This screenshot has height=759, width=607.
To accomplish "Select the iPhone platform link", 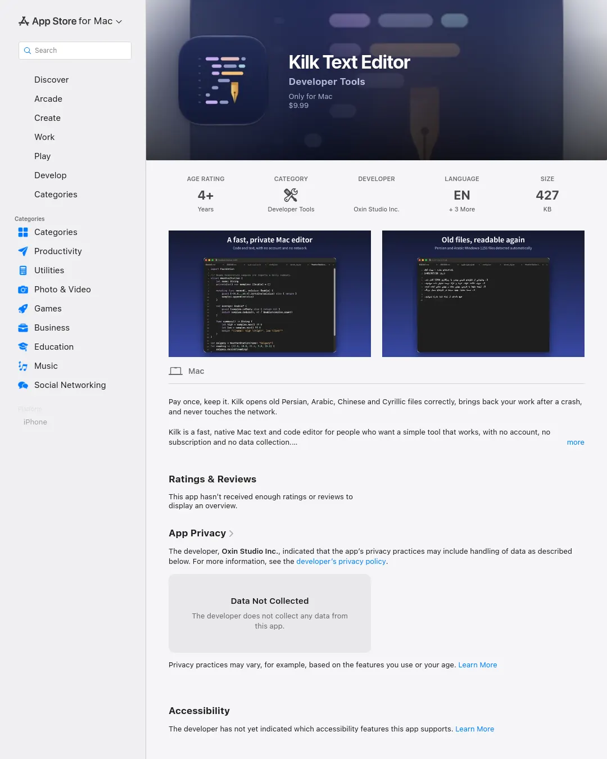I will tap(35, 422).
